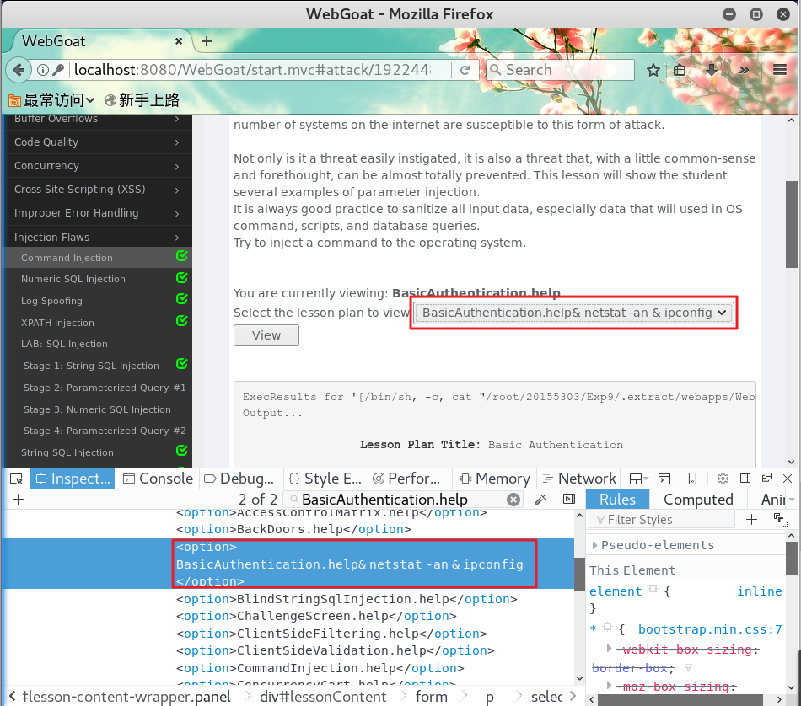Toggle checkmark beside XPATH Injection
The height and width of the screenshot is (706, 801).
click(182, 321)
